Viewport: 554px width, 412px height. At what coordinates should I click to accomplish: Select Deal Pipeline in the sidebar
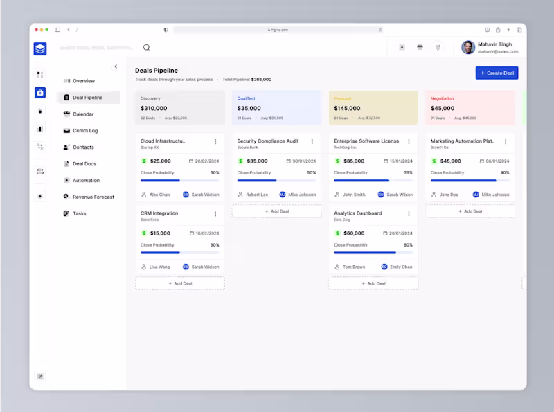[x=88, y=98]
